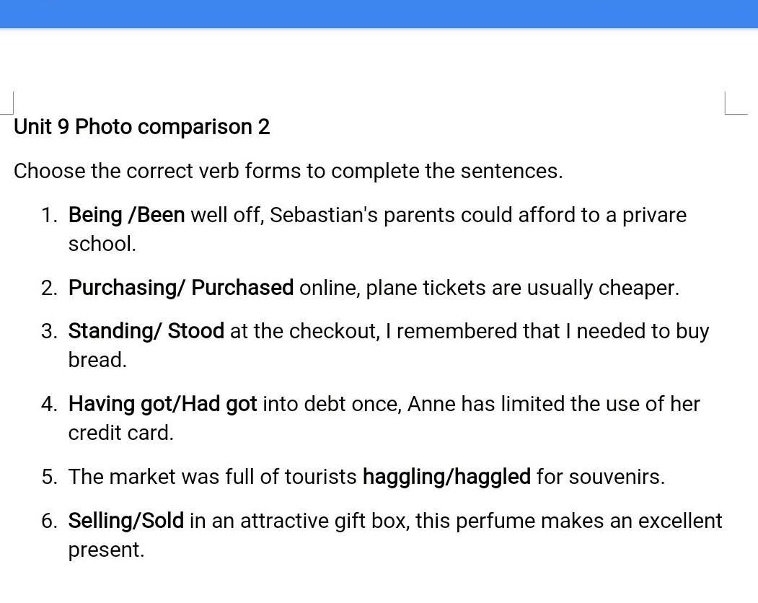Click the heading 'Unit 9 Photo comparison 2'
This screenshot has width=758, height=603.
141,127
